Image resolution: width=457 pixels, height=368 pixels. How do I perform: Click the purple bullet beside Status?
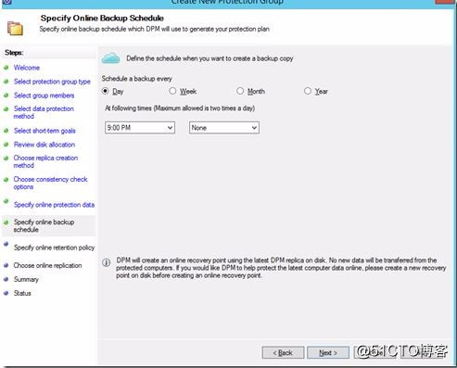(6, 293)
